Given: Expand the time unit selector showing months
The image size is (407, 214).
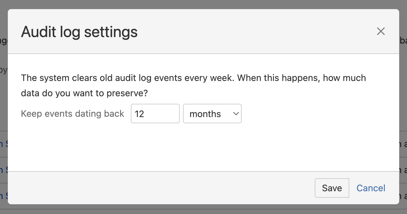Looking at the screenshot, I should point(212,114).
